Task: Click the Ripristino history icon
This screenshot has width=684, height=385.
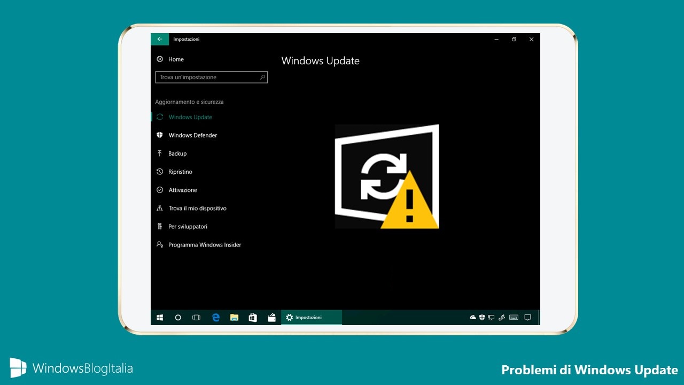Action: click(159, 172)
